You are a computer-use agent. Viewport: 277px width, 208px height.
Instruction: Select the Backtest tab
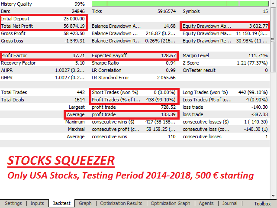61,203
